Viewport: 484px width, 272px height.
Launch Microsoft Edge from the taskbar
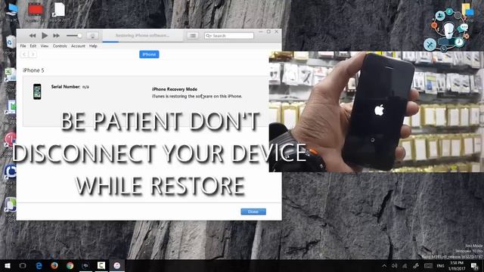39,265
